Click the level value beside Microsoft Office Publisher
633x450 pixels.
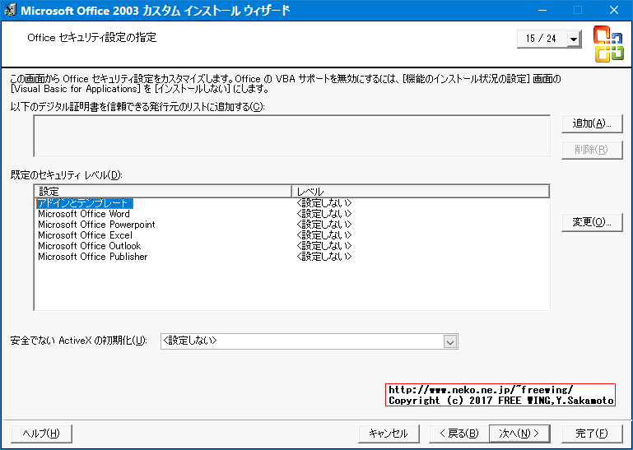point(323,257)
